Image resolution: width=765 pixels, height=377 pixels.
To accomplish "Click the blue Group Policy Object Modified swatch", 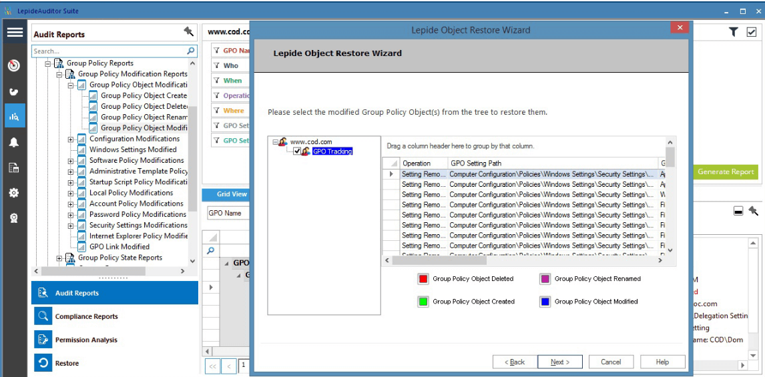I will click(545, 302).
